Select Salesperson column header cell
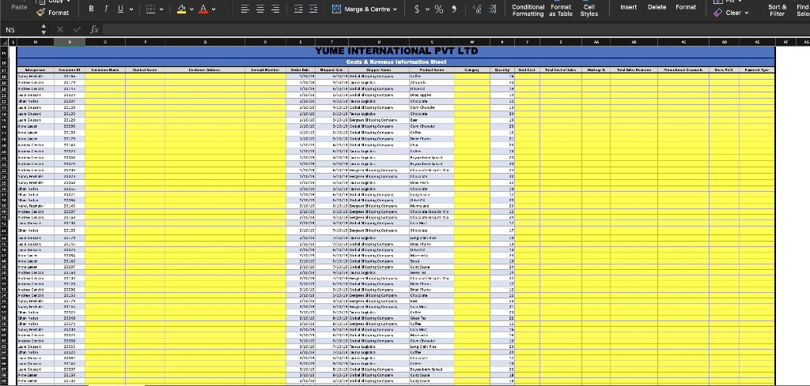 [x=35, y=69]
